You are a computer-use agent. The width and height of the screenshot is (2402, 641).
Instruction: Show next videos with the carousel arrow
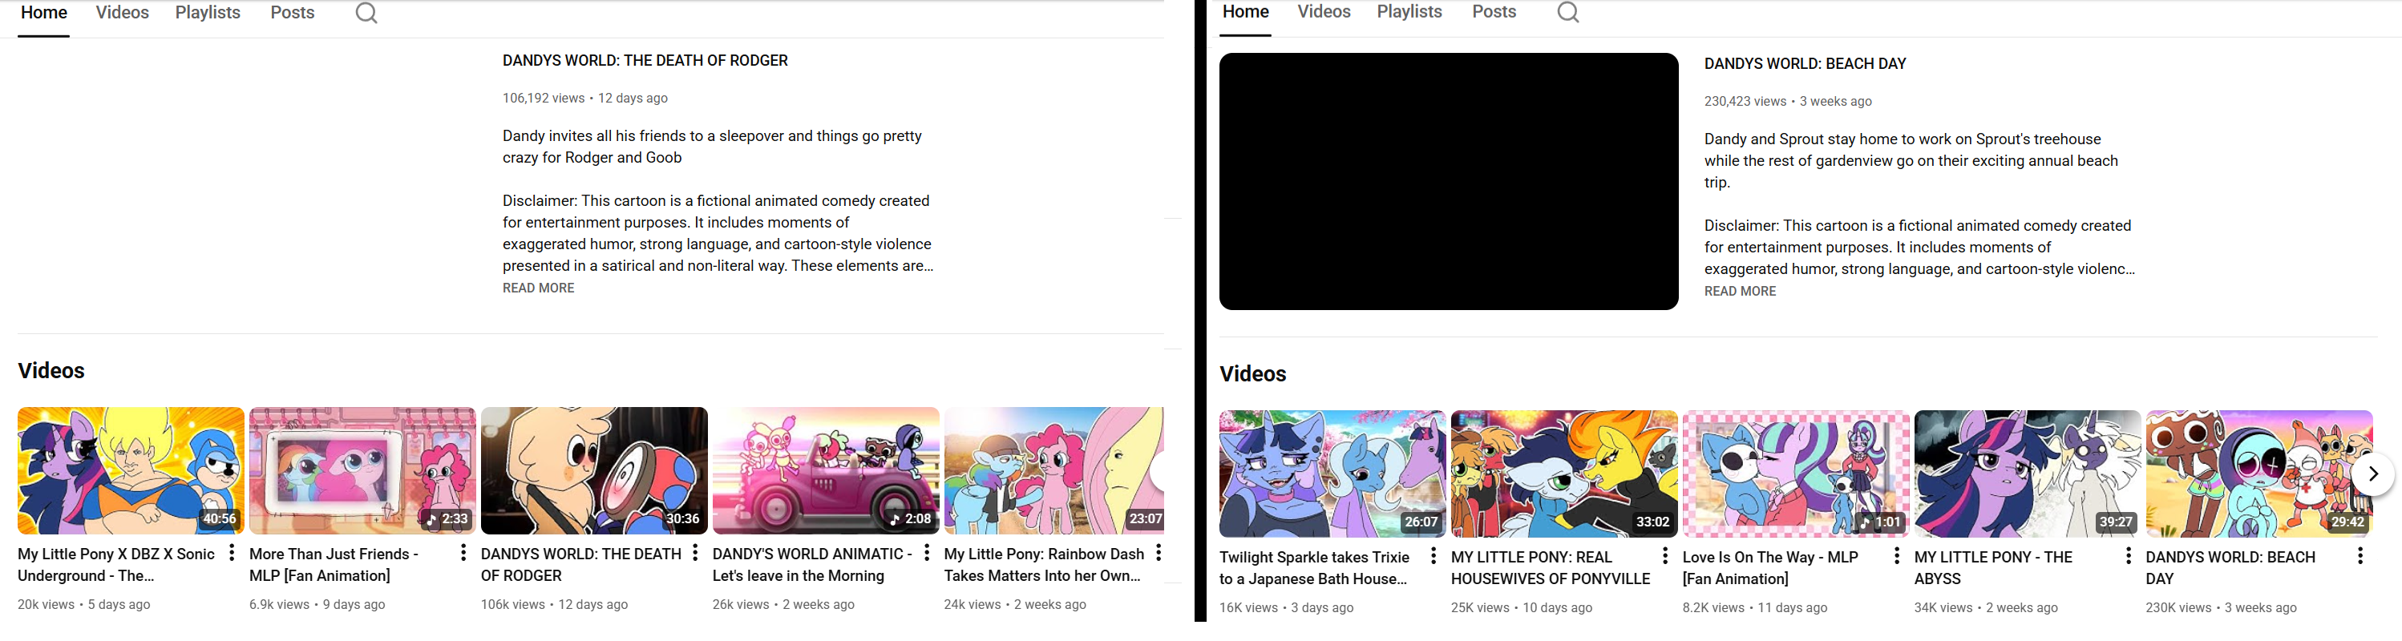point(2373,474)
